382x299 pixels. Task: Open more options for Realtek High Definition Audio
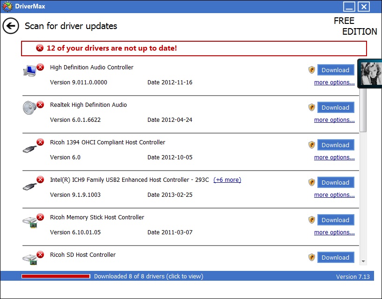pos(334,120)
